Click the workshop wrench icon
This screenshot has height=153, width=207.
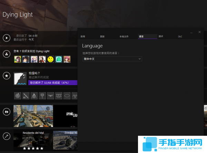pyautogui.click(x=6, y=136)
